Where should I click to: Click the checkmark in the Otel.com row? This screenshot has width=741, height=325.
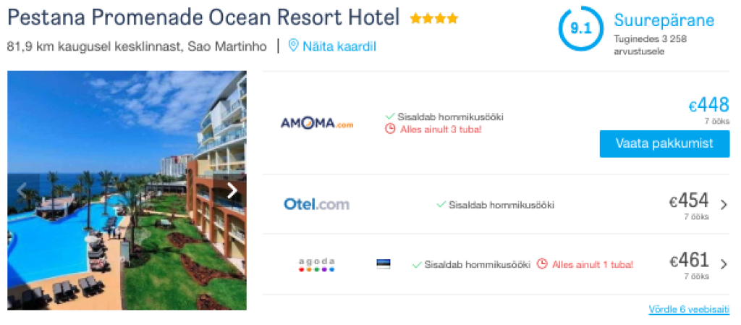tap(441, 204)
